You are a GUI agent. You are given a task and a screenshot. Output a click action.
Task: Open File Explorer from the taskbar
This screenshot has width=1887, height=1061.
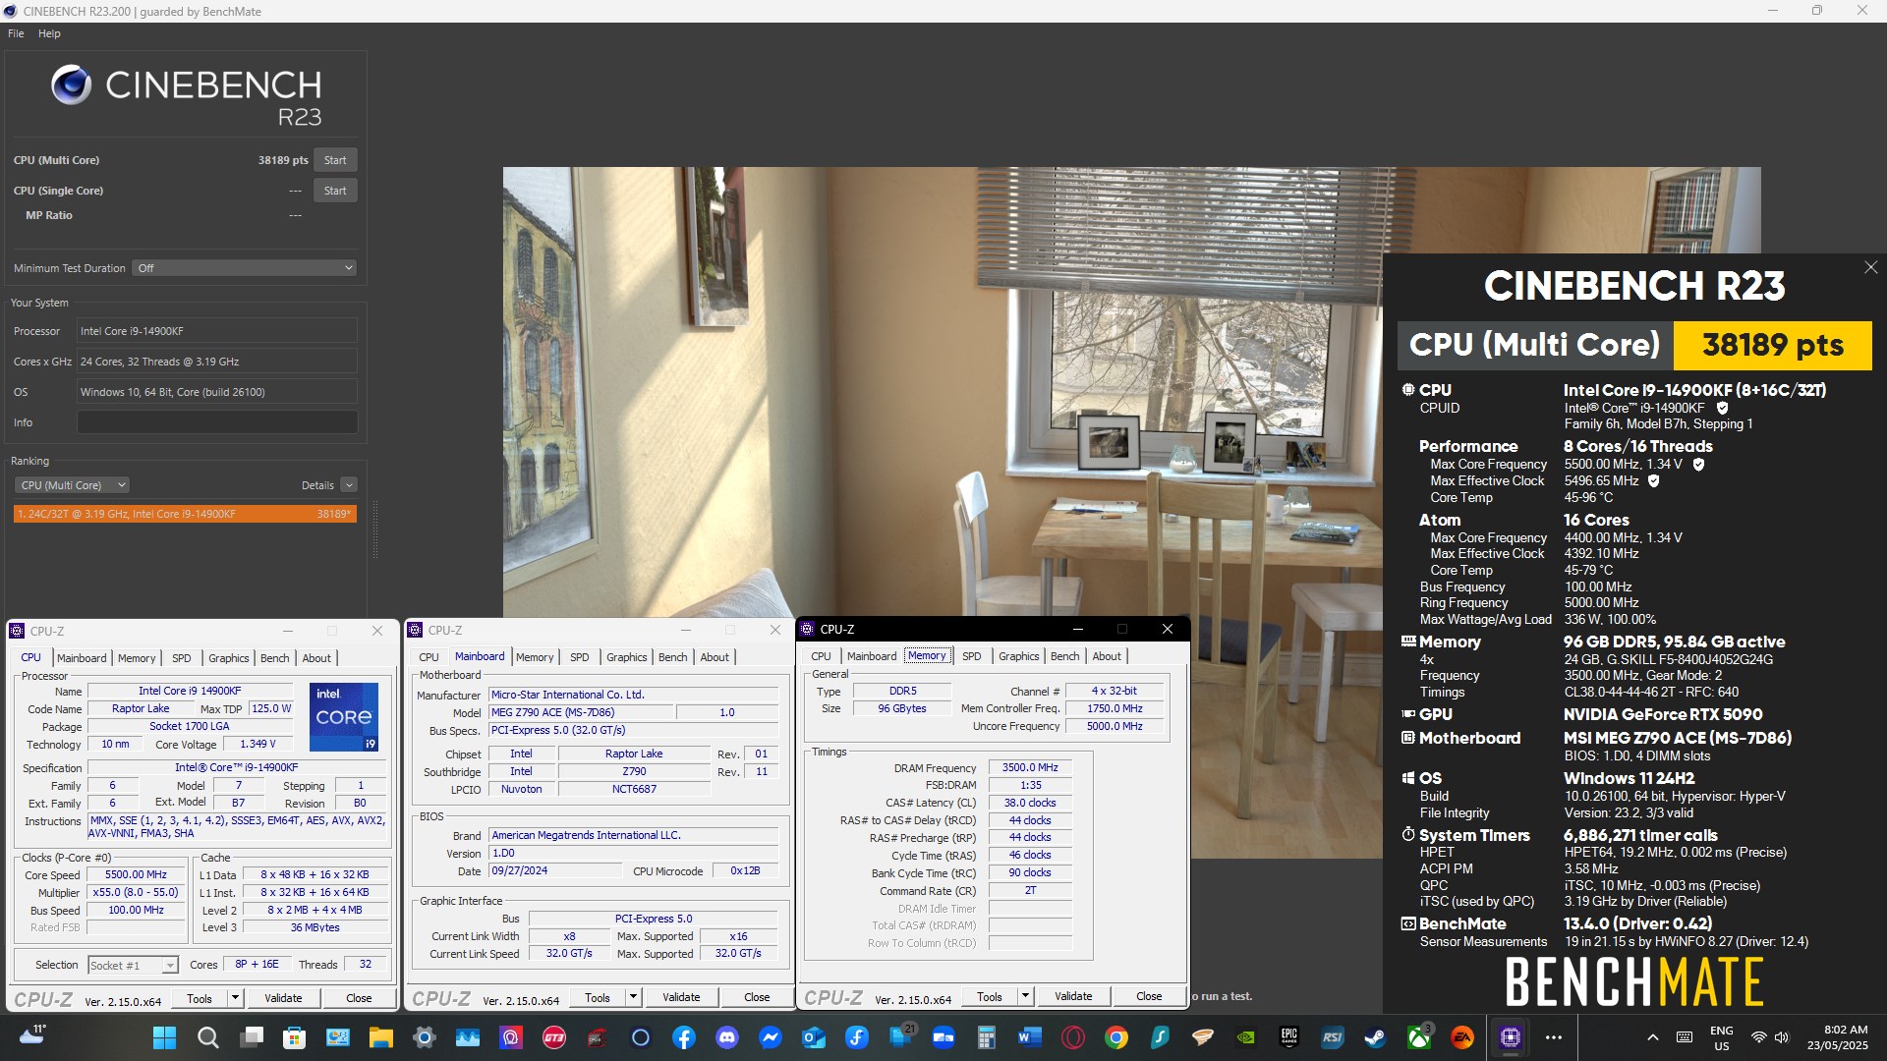[380, 1037]
